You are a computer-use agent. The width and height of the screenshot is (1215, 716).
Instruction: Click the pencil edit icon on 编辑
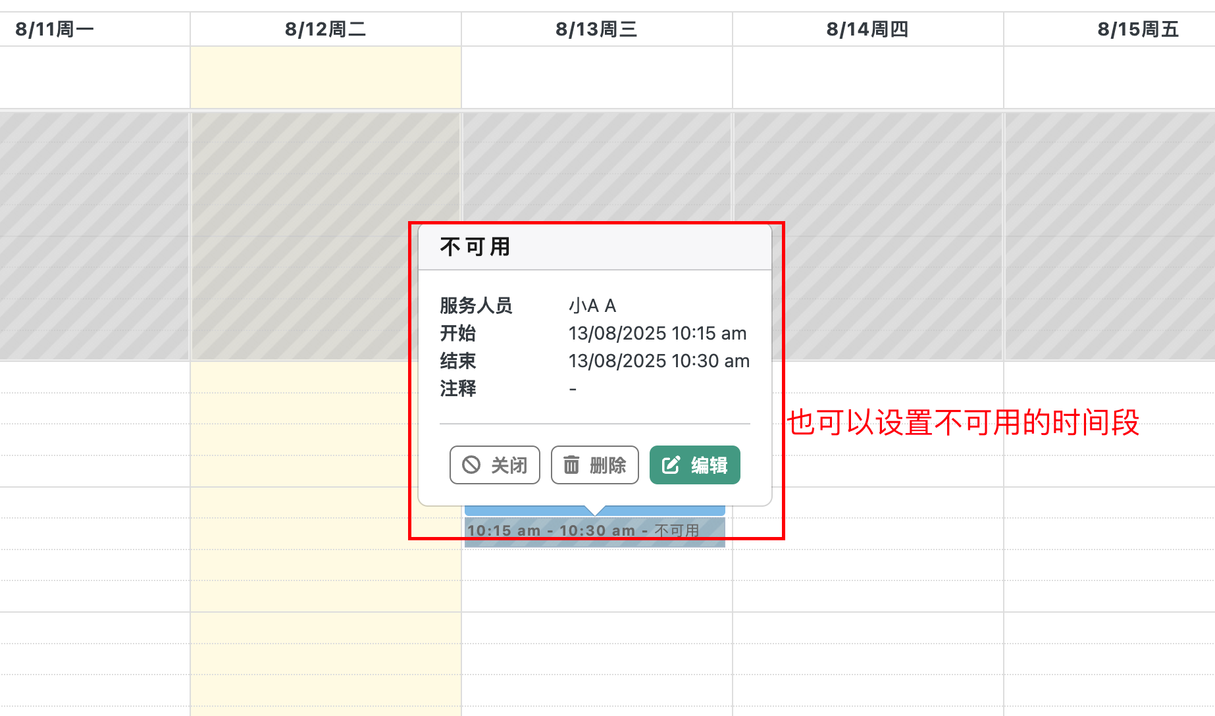(671, 465)
